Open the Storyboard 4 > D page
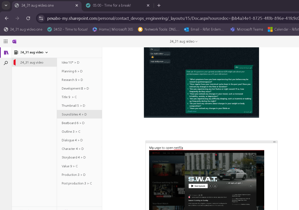This screenshot has height=210, width=299. point(79,157)
